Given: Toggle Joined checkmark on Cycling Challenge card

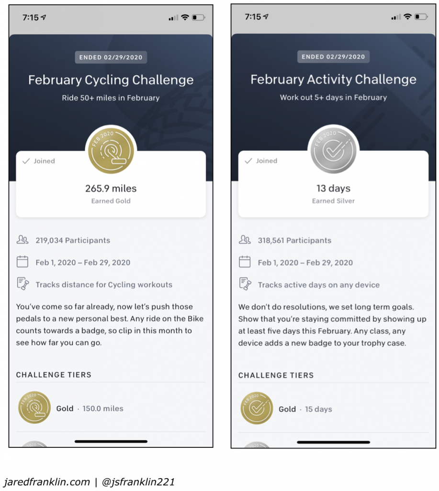Looking at the screenshot, I should coord(26,161).
